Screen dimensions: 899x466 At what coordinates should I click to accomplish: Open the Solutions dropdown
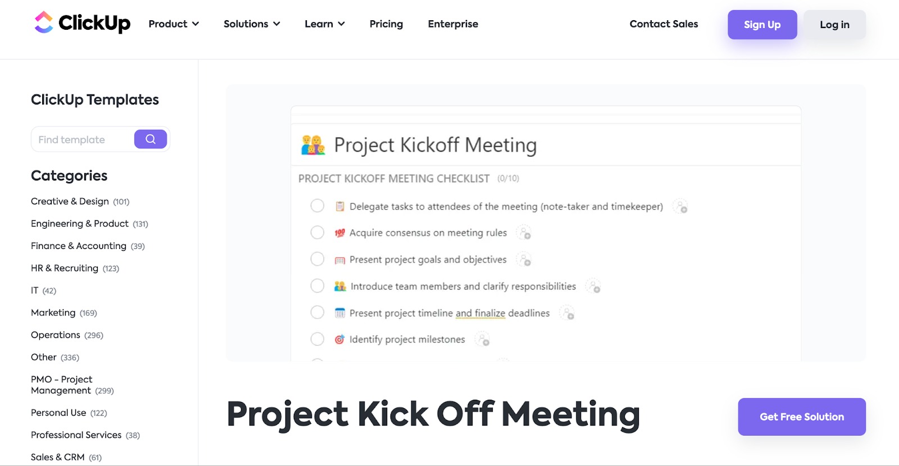coord(251,24)
